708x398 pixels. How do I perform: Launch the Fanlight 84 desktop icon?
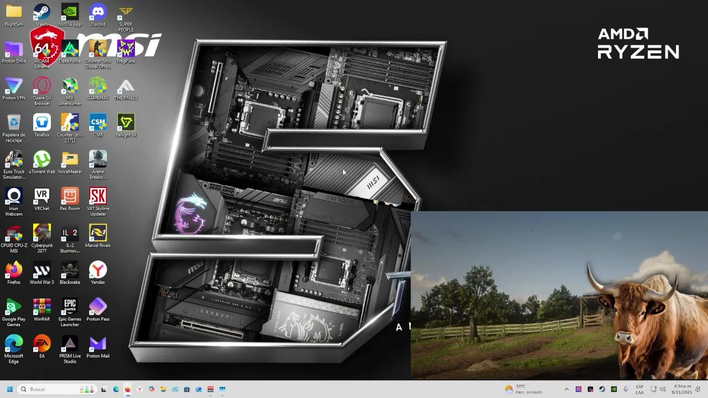[x=126, y=126]
